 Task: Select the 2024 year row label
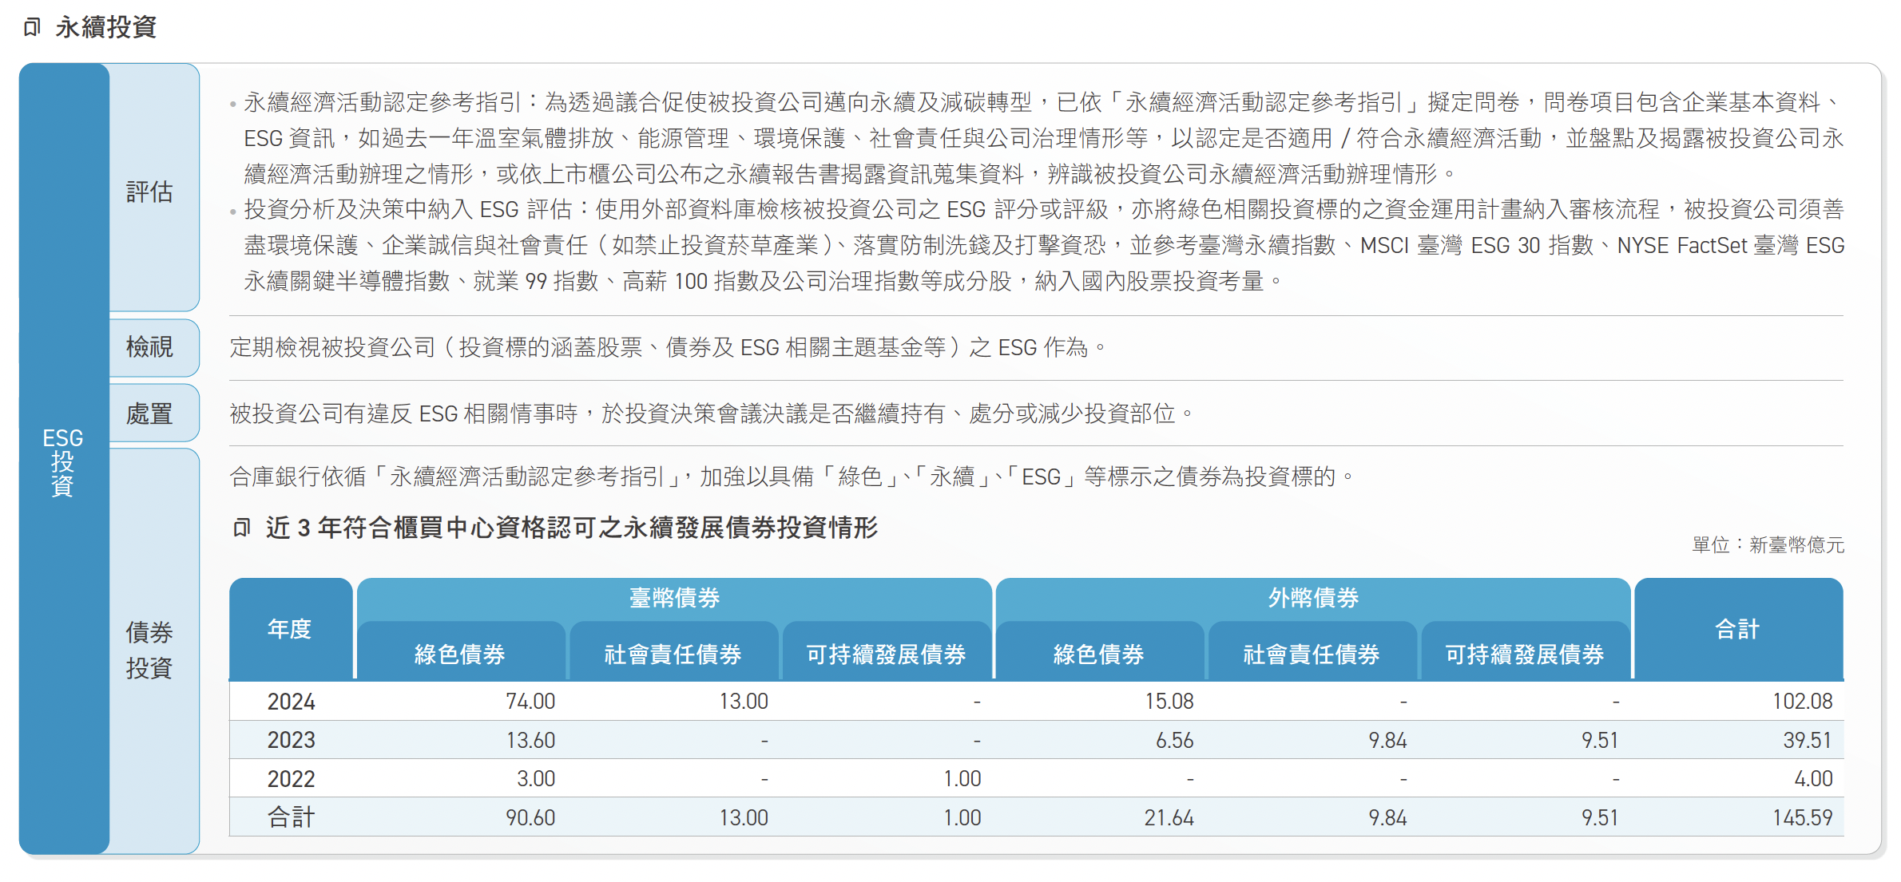click(x=291, y=702)
